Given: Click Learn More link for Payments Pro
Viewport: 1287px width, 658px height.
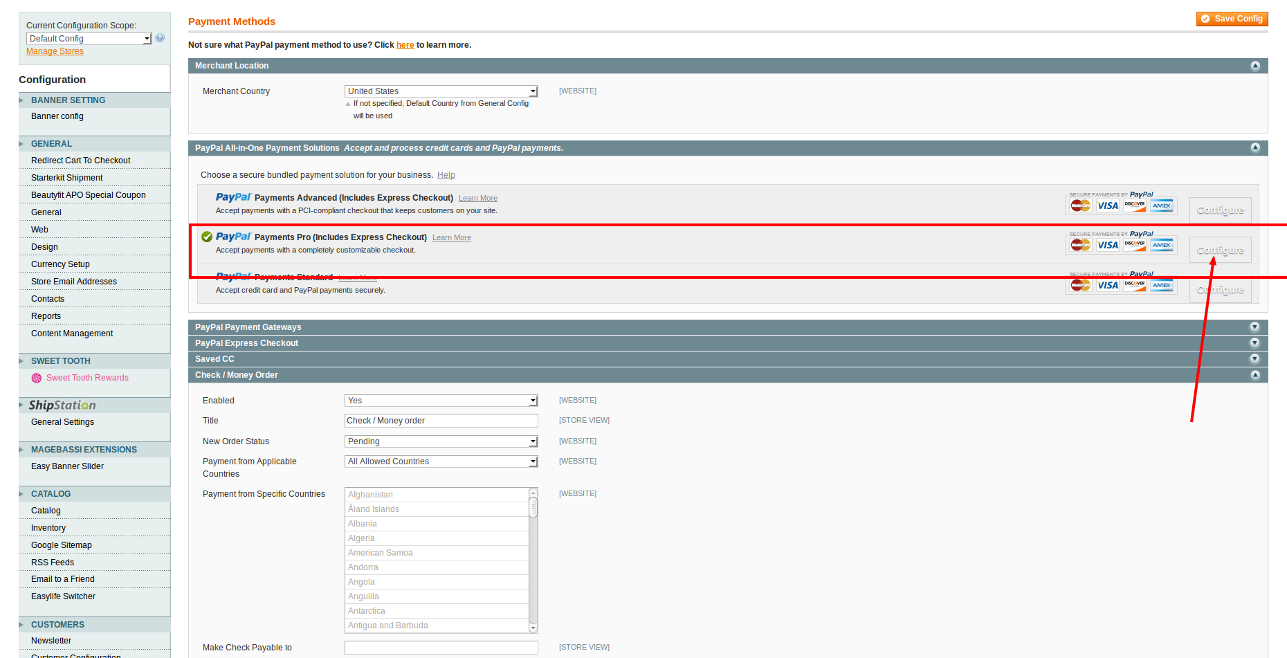Looking at the screenshot, I should [452, 237].
